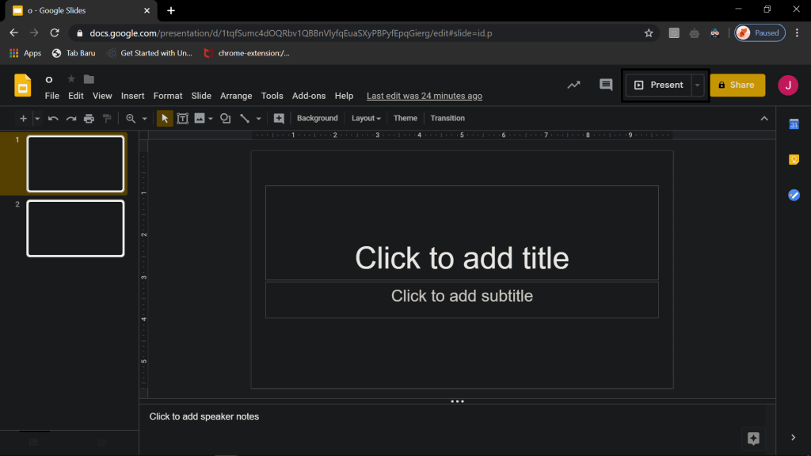Expand the new slide dropdown arrow
Screen dimensions: 811x456
(36, 119)
